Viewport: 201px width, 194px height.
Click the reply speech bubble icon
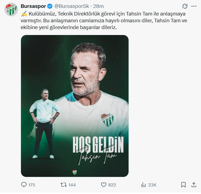pos(24,185)
